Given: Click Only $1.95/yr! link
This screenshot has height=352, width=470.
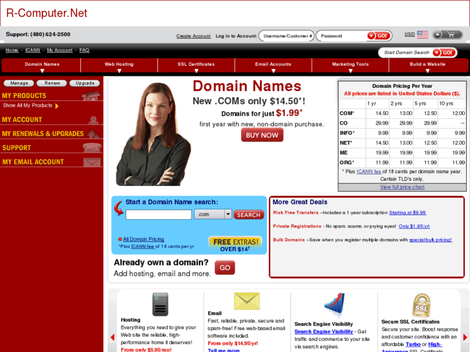Looking at the screenshot, I should [414, 226].
